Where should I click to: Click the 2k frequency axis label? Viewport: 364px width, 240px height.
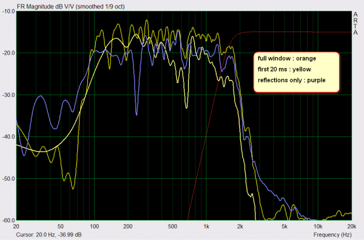pyautogui.click(x=240, y=226)
